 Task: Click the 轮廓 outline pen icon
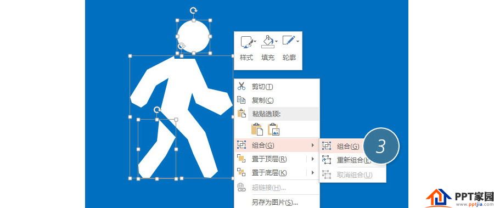click(288, 41)
